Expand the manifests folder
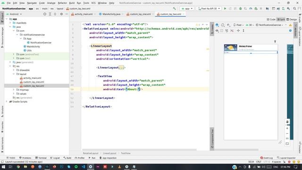Image resolution: width=302 pixels, height=170 pixels. click(10, 23)
